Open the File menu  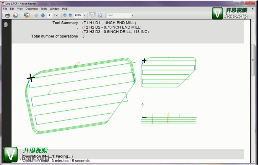[5, 9]
